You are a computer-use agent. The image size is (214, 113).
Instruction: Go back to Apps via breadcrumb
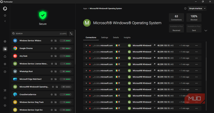tap(85, 9)
